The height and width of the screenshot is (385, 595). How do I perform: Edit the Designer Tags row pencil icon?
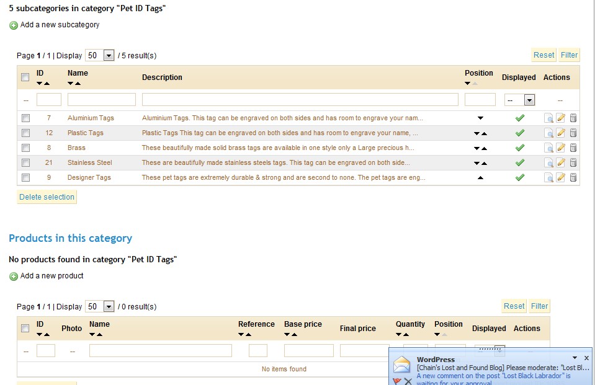[x=561, y=177]
